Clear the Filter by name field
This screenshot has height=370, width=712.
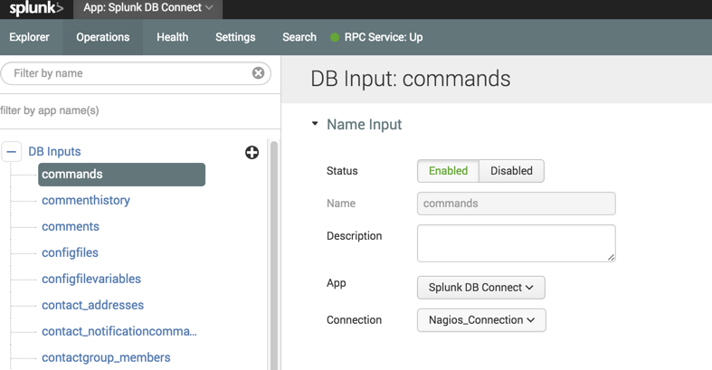[x=259, y=72]
